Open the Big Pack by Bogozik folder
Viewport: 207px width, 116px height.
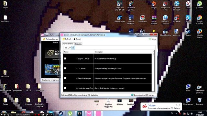pyautogui.click(x=39, y=102)
